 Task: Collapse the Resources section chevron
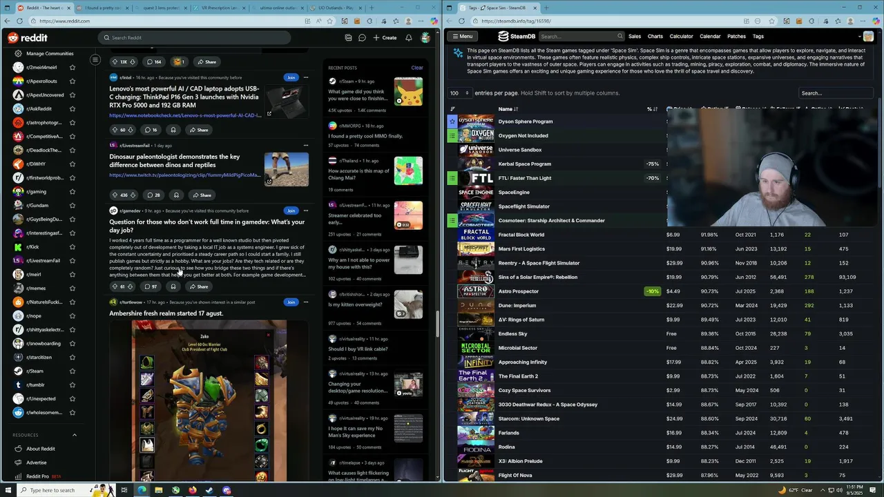pyautogui.click(x=75, y=435)
